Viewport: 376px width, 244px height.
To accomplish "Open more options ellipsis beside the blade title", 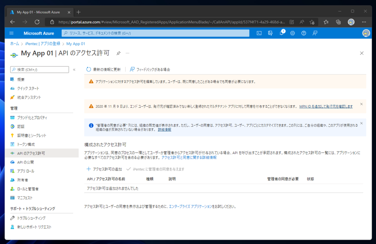I will coord(127,53).
